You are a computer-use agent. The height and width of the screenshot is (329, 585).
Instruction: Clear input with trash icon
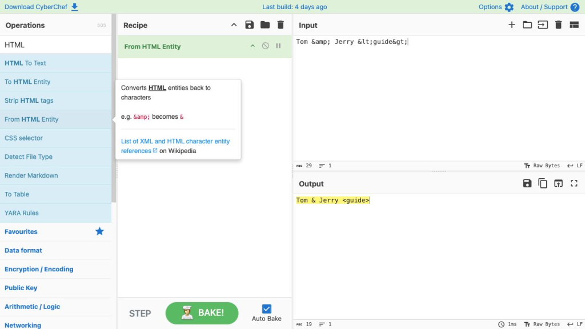[559, 25]
